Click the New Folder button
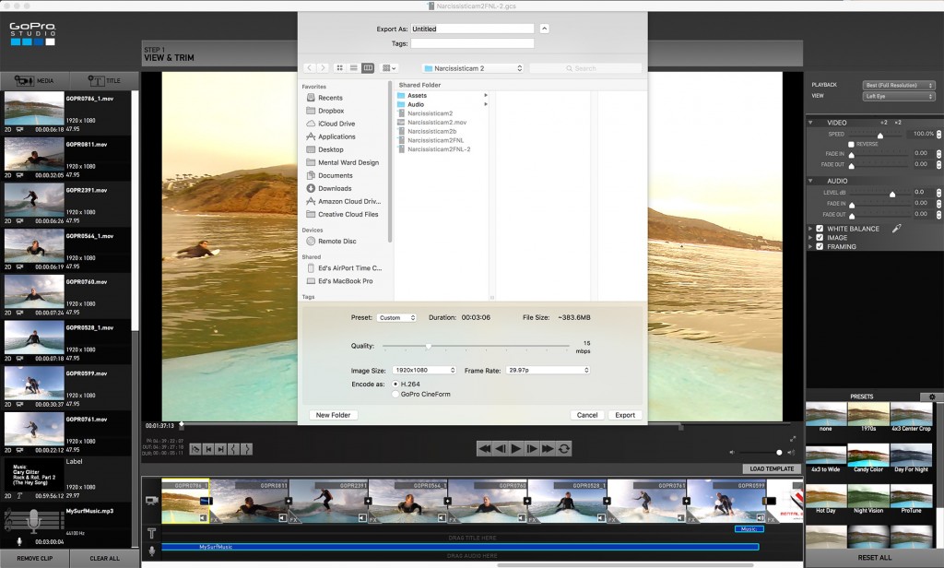Viewport: 944px width, 568px height. click(333, 415)
